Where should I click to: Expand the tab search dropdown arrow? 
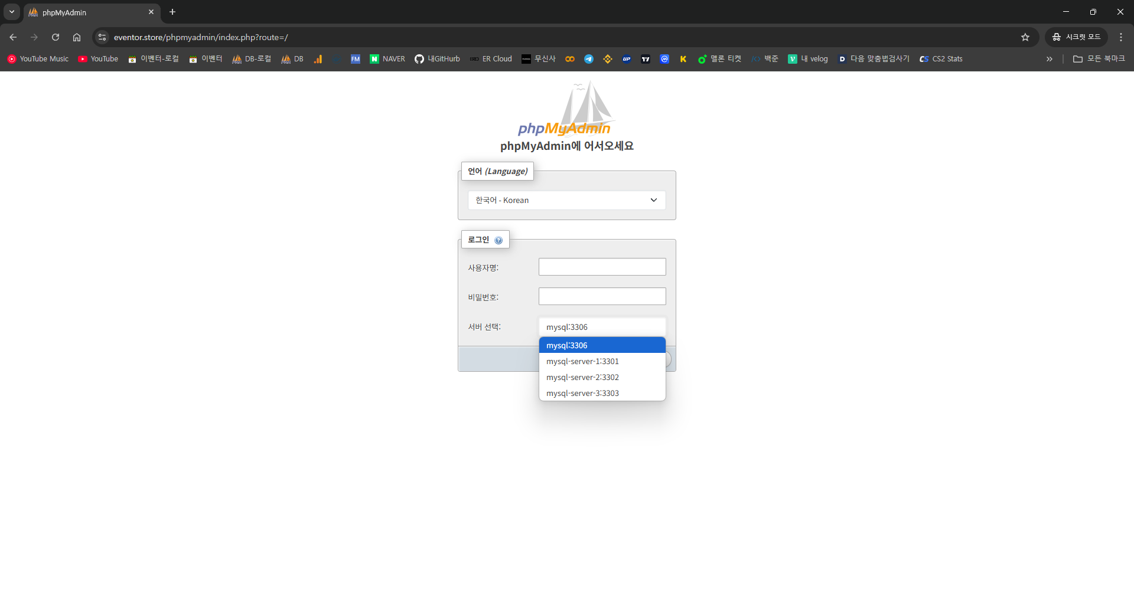pyautogui.click(x=12, y=12)
